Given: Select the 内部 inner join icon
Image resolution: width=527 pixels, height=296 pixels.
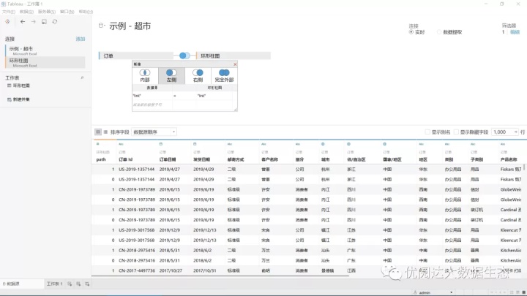Looking at the screenshot, I should click(x=145, y=72).
